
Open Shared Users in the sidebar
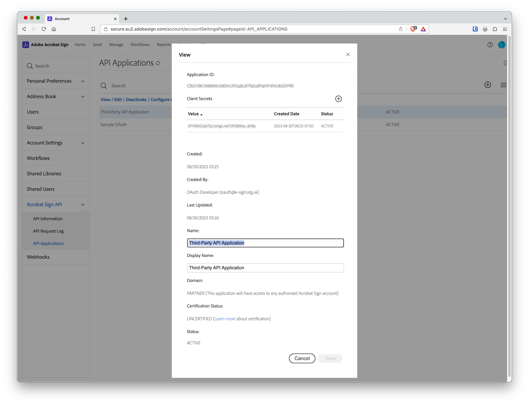tap(56, 189)
